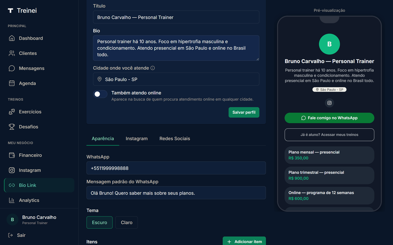Go to Dashboard in sidebar
Screen dimensions: 393x245
coord(39,38)
